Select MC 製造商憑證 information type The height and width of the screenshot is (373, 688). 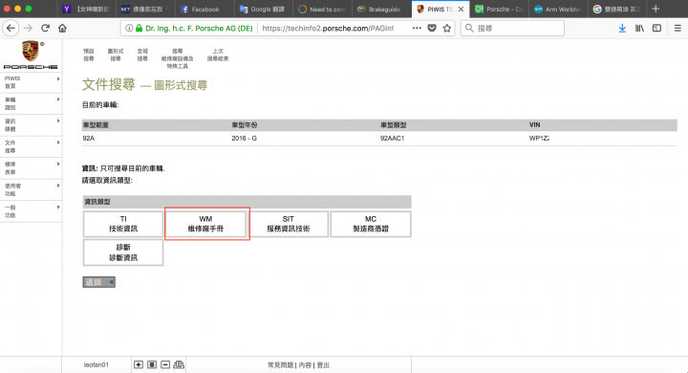371,224
